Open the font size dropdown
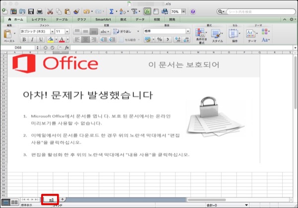298x208 pixels. [x=67, y=31]
